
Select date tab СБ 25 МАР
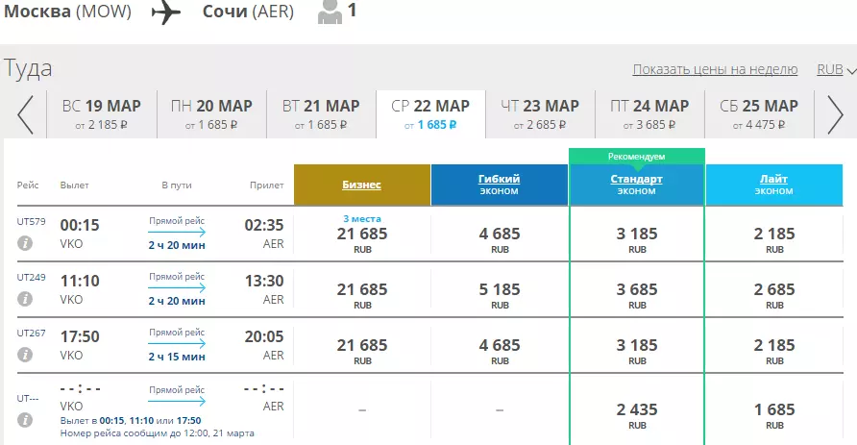pos(759,114)
